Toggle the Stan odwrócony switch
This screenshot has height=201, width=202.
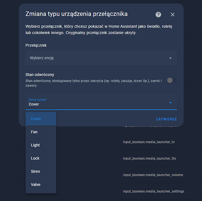pyautogui.click(x=172, y=80)
